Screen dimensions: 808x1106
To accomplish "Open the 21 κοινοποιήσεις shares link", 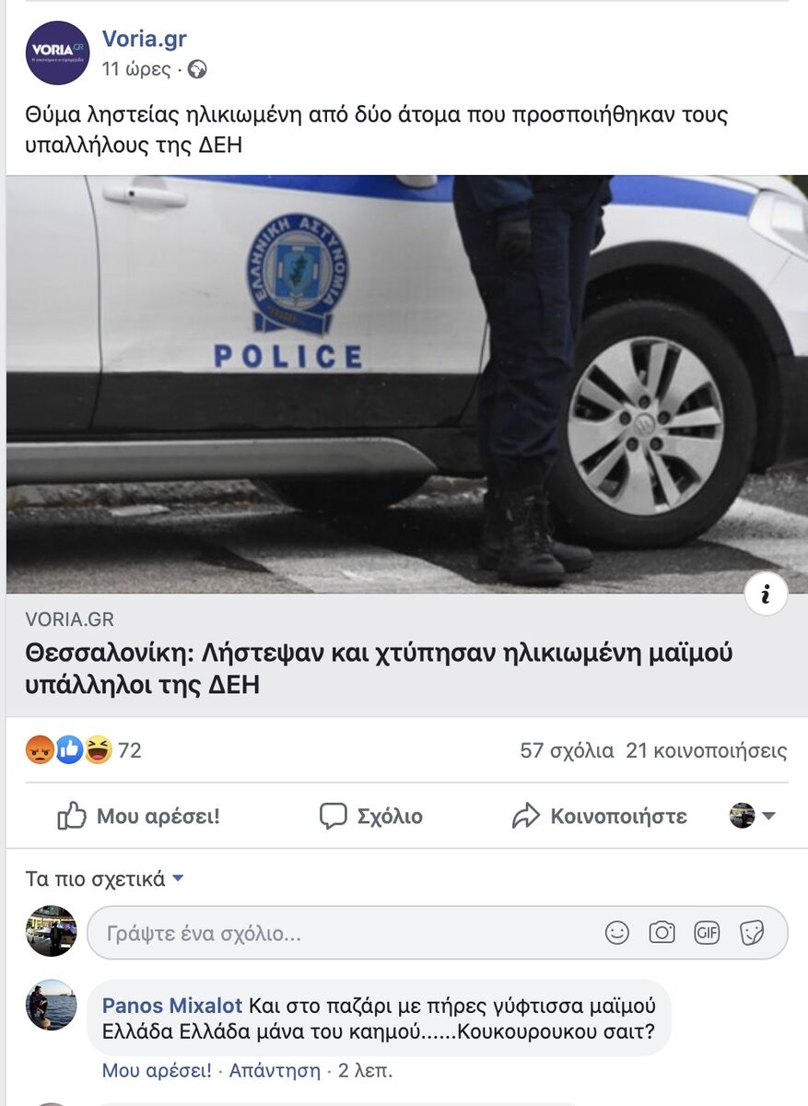I will pyautogui.click(x=707, y=751).
